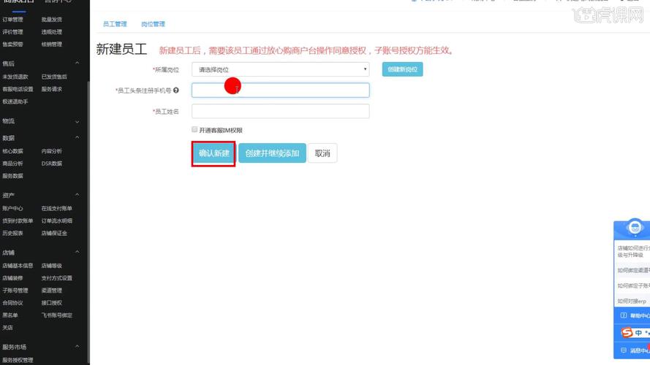Open 合同协议 in the sidebar
Image resolution: width=650 pixels, height=365 pixels.
click(x=13, y=303)
